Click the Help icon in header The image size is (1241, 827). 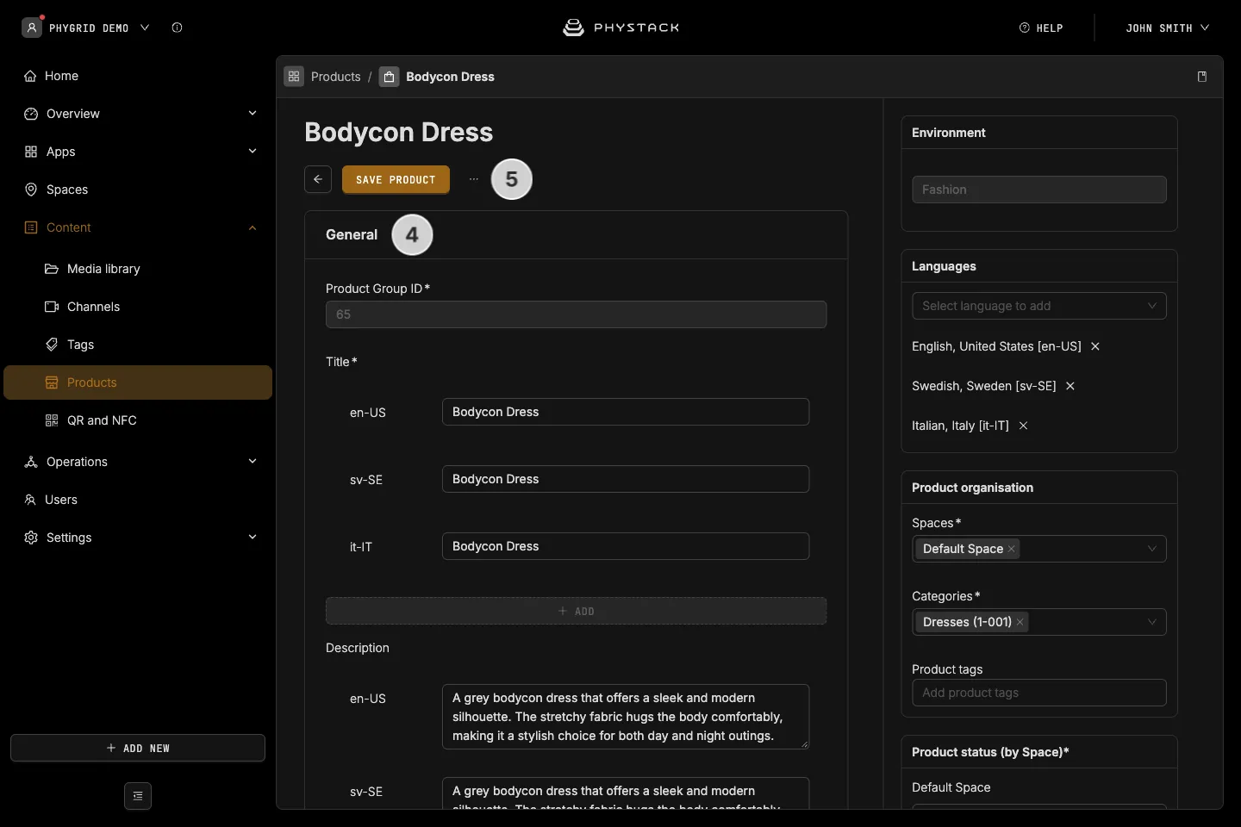1025,28
